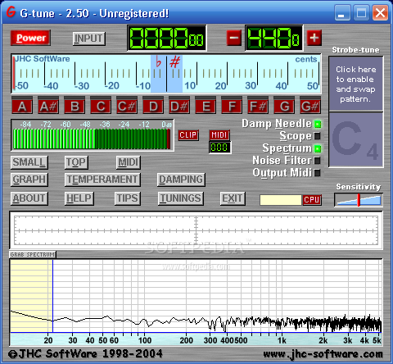Adjust the Sensitivity slider
393x364 pixels.
(x=359, y=200)
